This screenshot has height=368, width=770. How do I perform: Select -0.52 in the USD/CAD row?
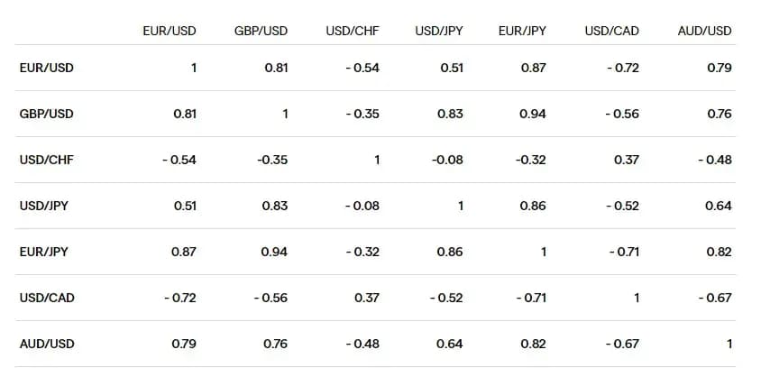[445, 298]
